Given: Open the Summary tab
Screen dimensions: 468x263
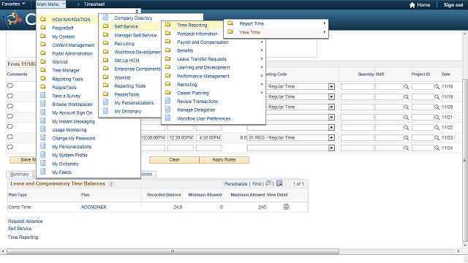Looking at the screenshot, I should [20, 174].
